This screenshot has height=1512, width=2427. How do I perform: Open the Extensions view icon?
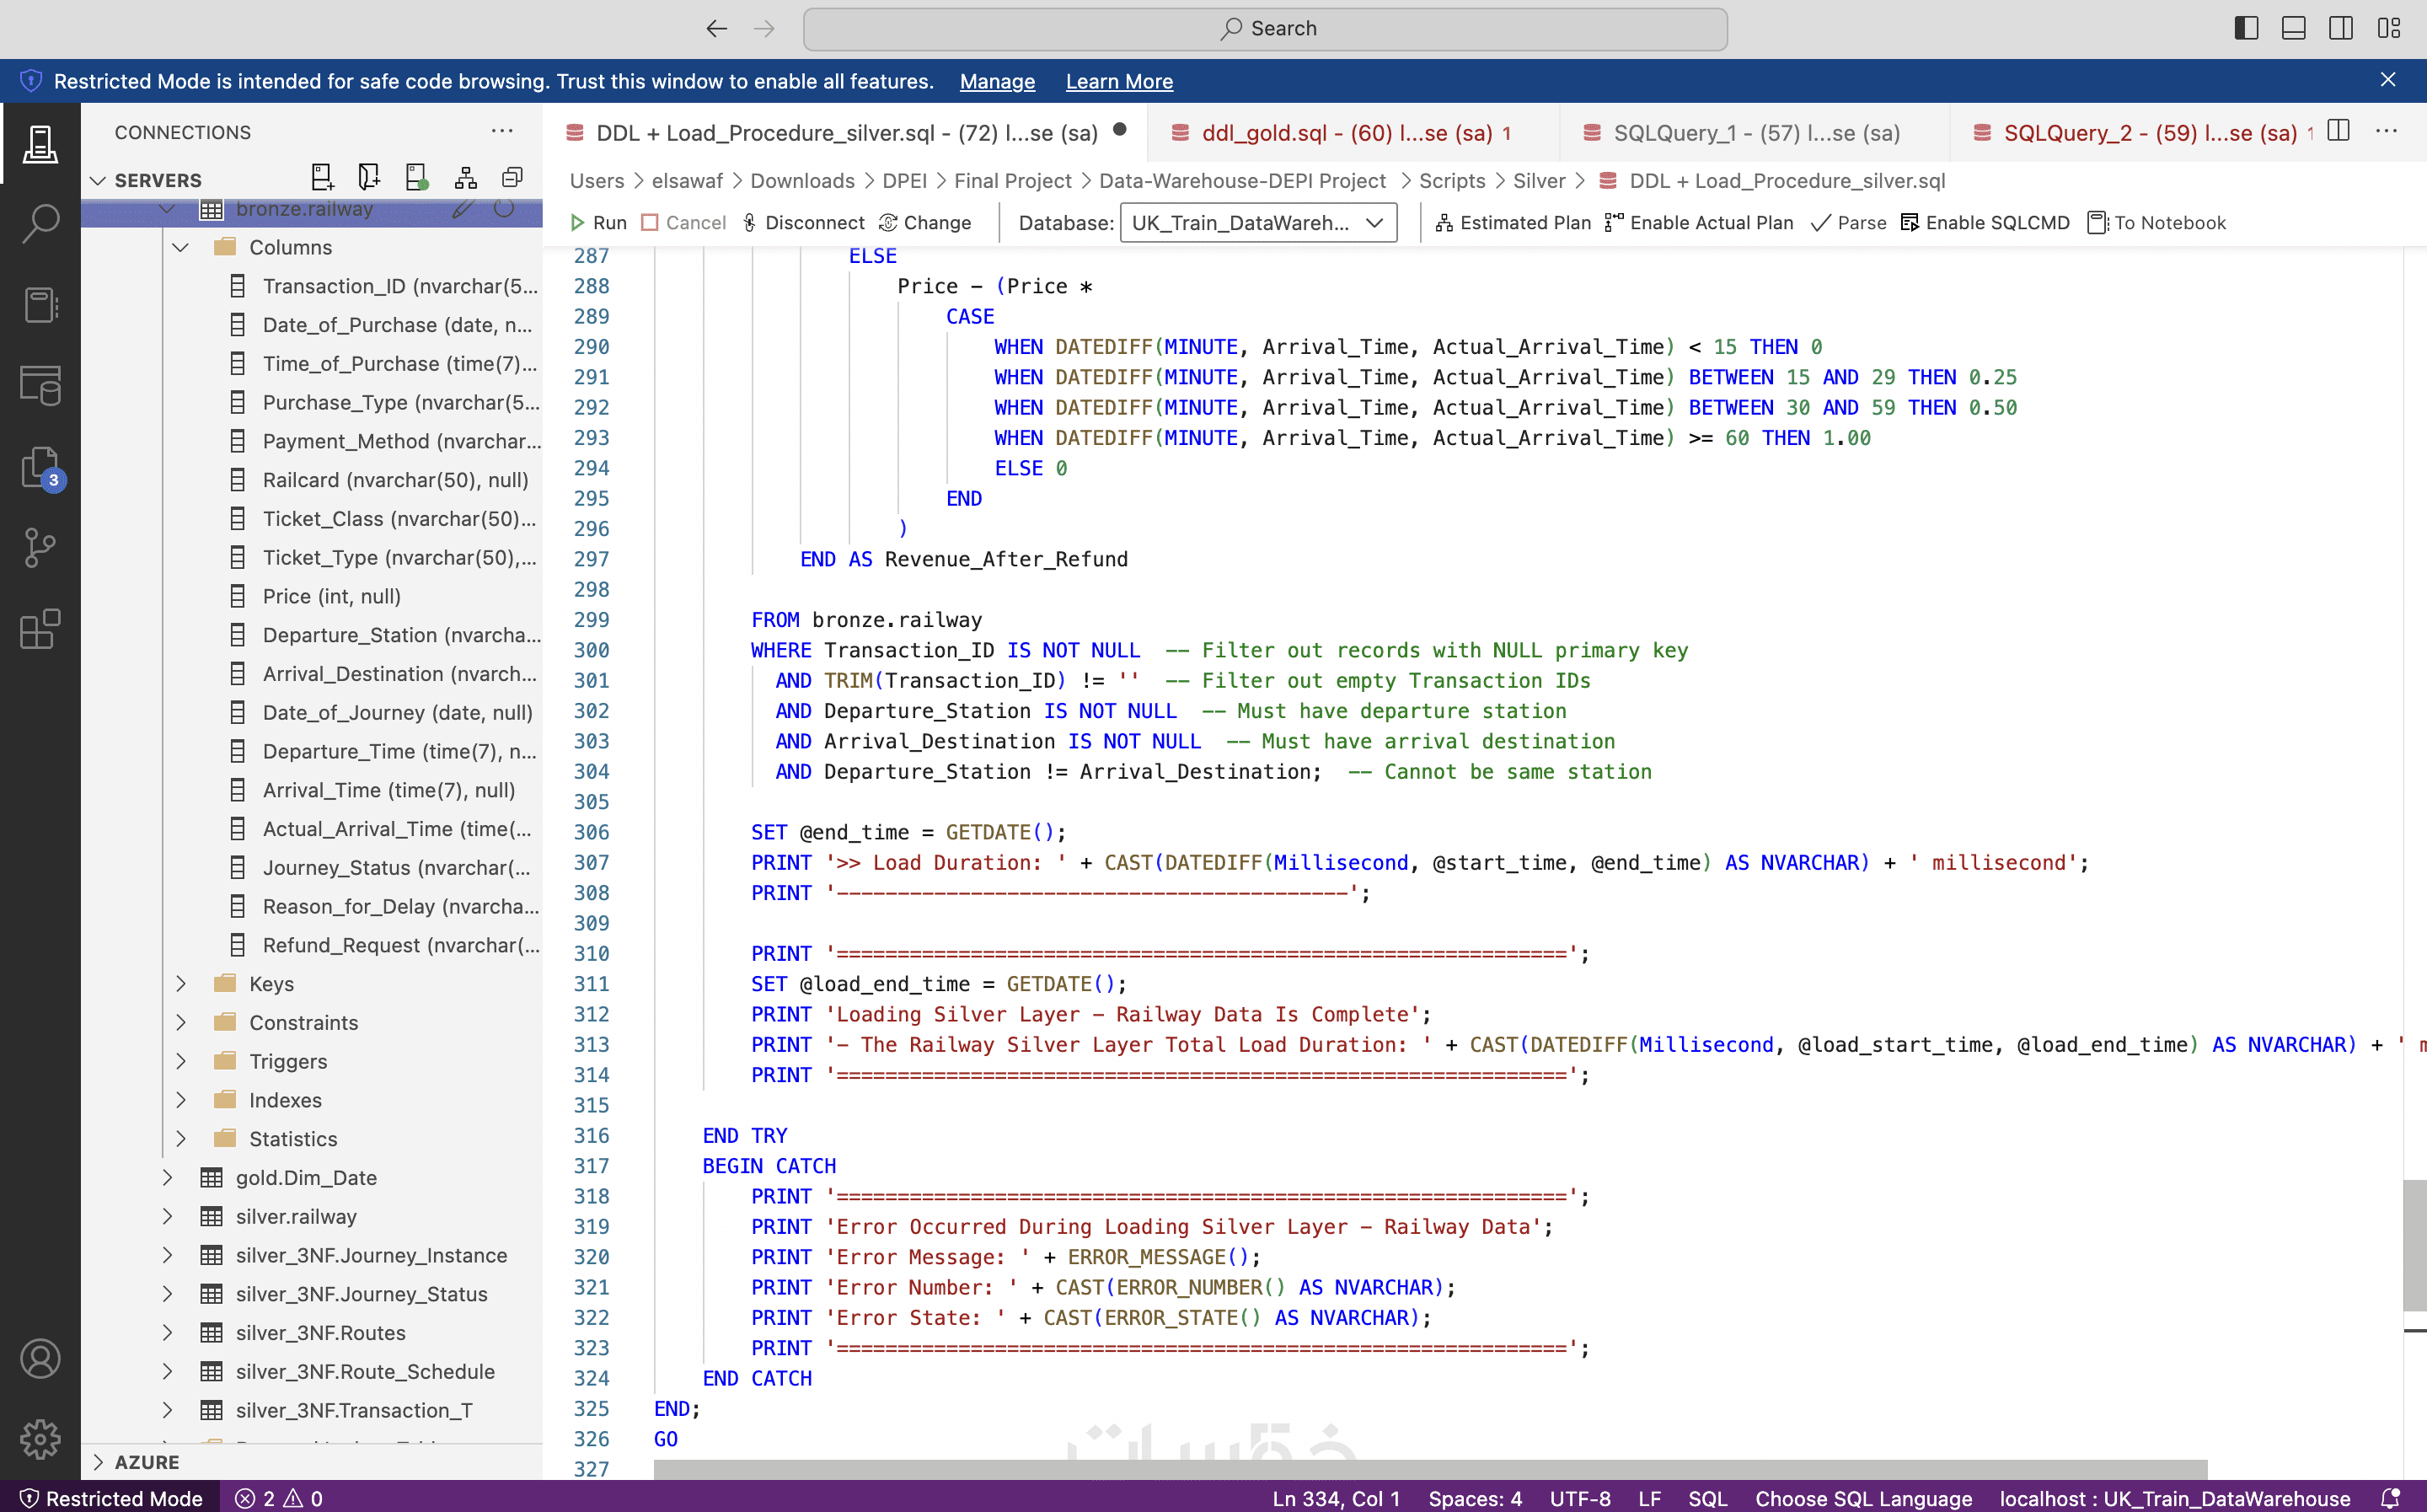[x=40, y=629]
